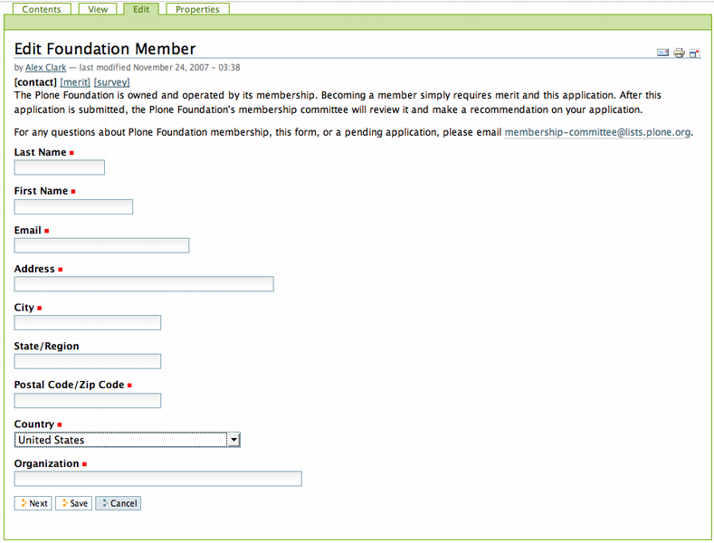Focus the Organization input field
Image resolution: width=714 pixels, height=543 pixels.
pyautogui.click(x=157, y=479)
